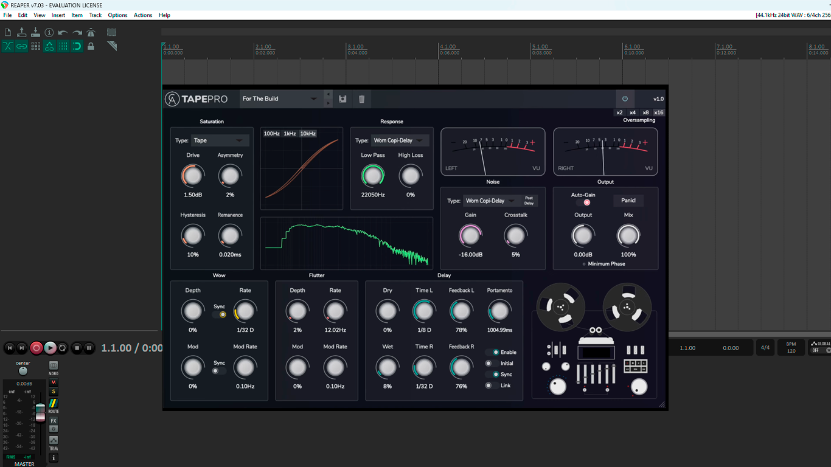The image size is (831, 467).
Task: Mute the master track with M
Action: coord(54,382)
